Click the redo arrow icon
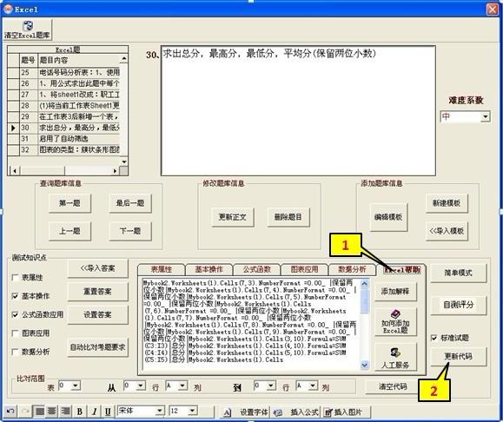Screen dimensions: 503x422 (25, 411)
